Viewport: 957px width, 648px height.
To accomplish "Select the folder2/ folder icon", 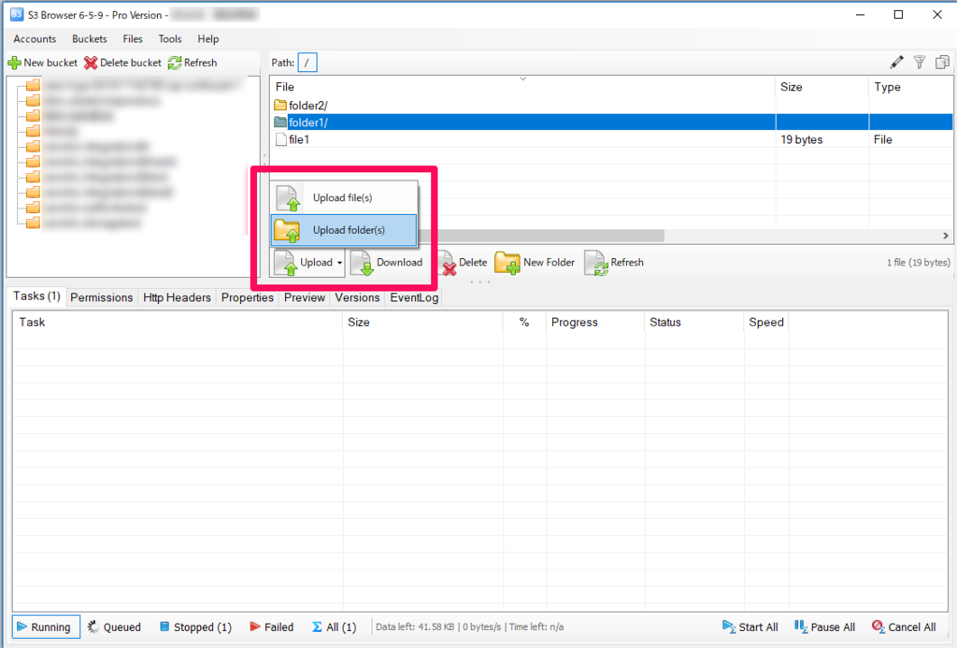I will 280,105.
